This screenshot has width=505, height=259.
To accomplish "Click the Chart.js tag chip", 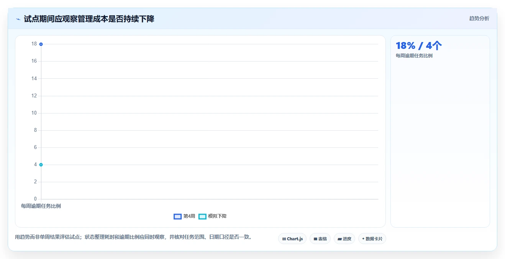I will point(292,239).
